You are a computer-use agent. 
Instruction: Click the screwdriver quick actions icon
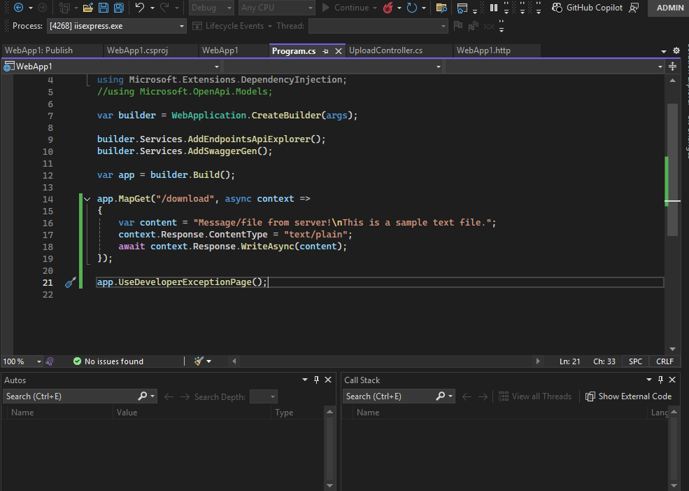pos(70,282)
